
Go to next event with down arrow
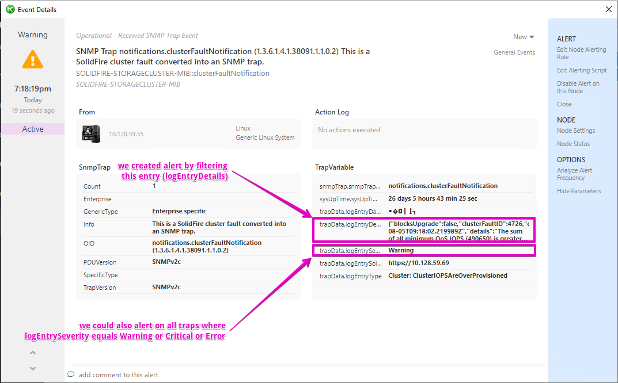click(33, 369)
